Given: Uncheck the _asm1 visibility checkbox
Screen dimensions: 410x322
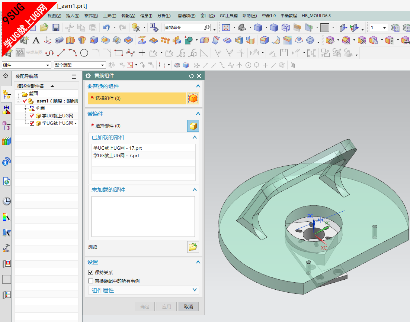Looking at the screenshot, I should 25,101.
